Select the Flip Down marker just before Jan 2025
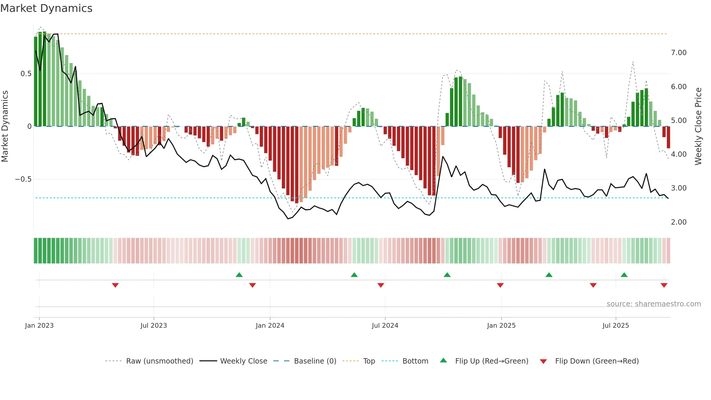This screenshot has height=400, width=711. [500, 285]
